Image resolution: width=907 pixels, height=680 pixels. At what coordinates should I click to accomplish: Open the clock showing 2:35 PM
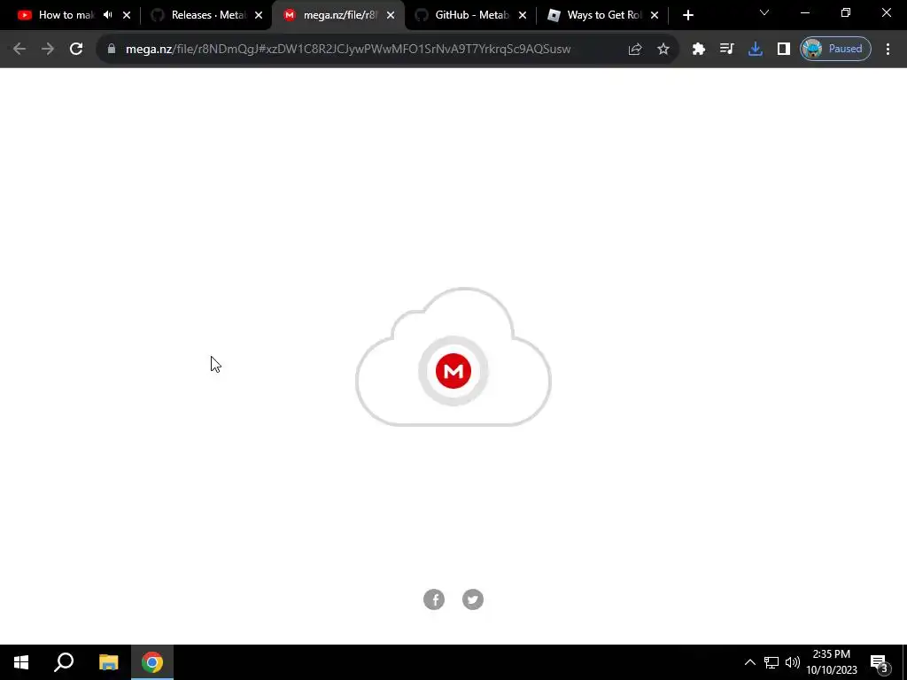click(x=831, y=662)
